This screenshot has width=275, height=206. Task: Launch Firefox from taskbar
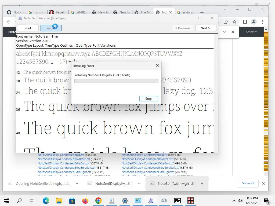(85, 201)
